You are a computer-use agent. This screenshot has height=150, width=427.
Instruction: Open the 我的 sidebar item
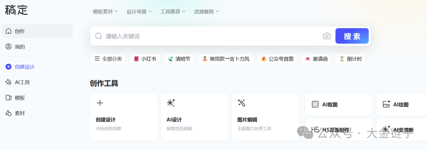point(38,47)
